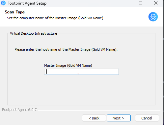Click the 'Scan Type' heading

click(15, 12)
